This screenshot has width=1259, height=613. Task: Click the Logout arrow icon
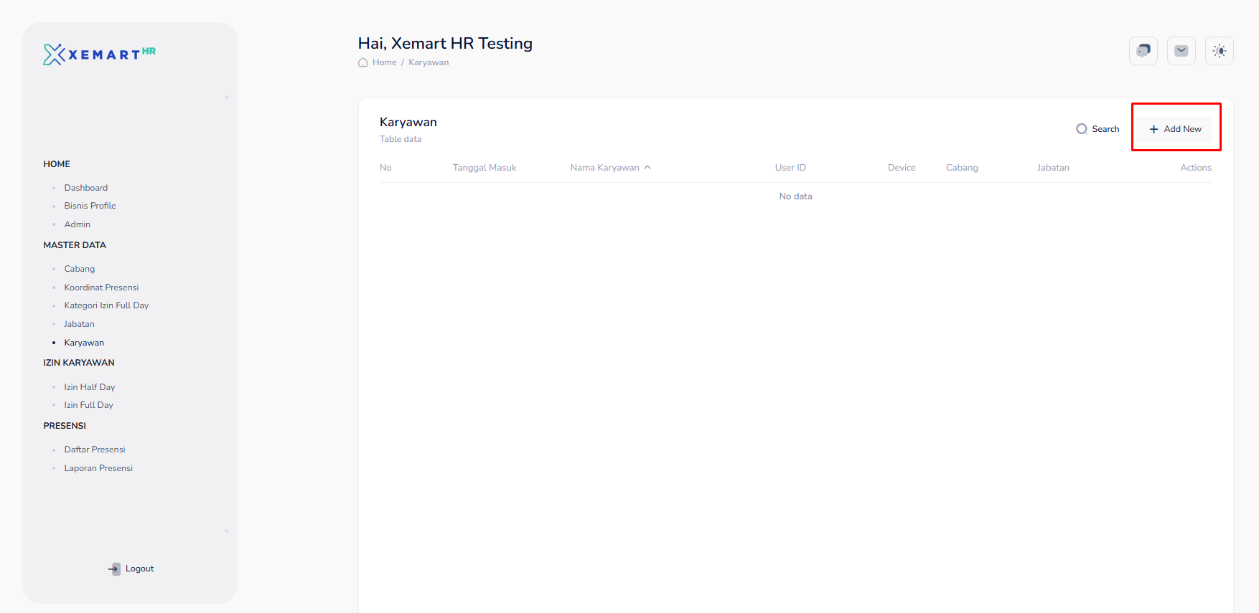click(115, 569)
